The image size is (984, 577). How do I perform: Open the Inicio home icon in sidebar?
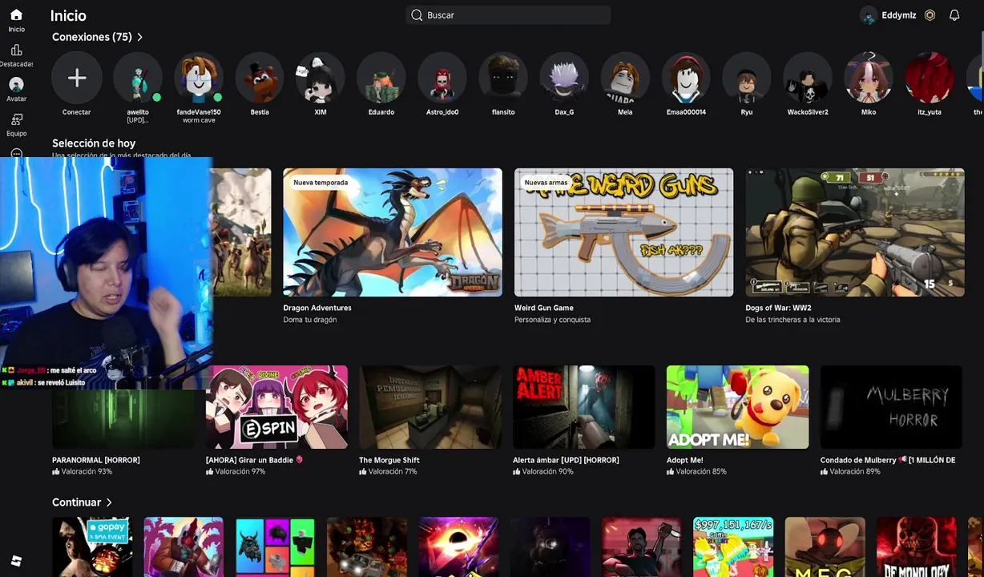click(x=16, y=15)
